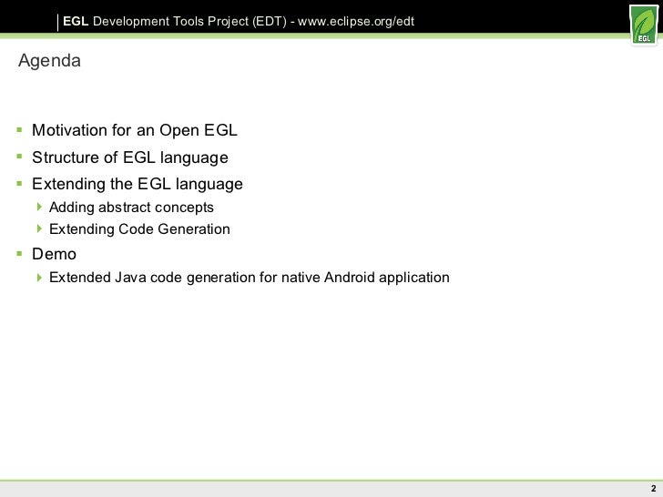Click the 'Demo' bullet text
663x497 pixels.
coord(54,254)
